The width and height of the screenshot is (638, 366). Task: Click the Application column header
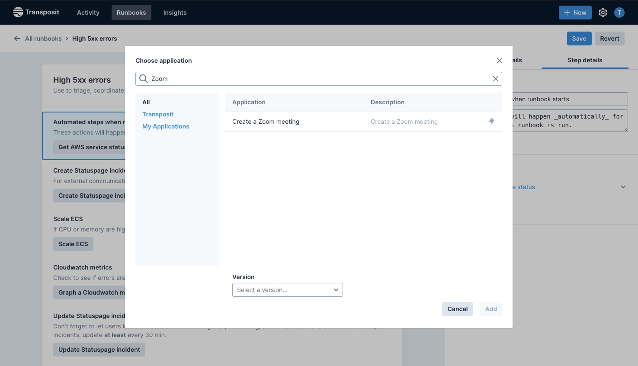[x=249, y=102]
